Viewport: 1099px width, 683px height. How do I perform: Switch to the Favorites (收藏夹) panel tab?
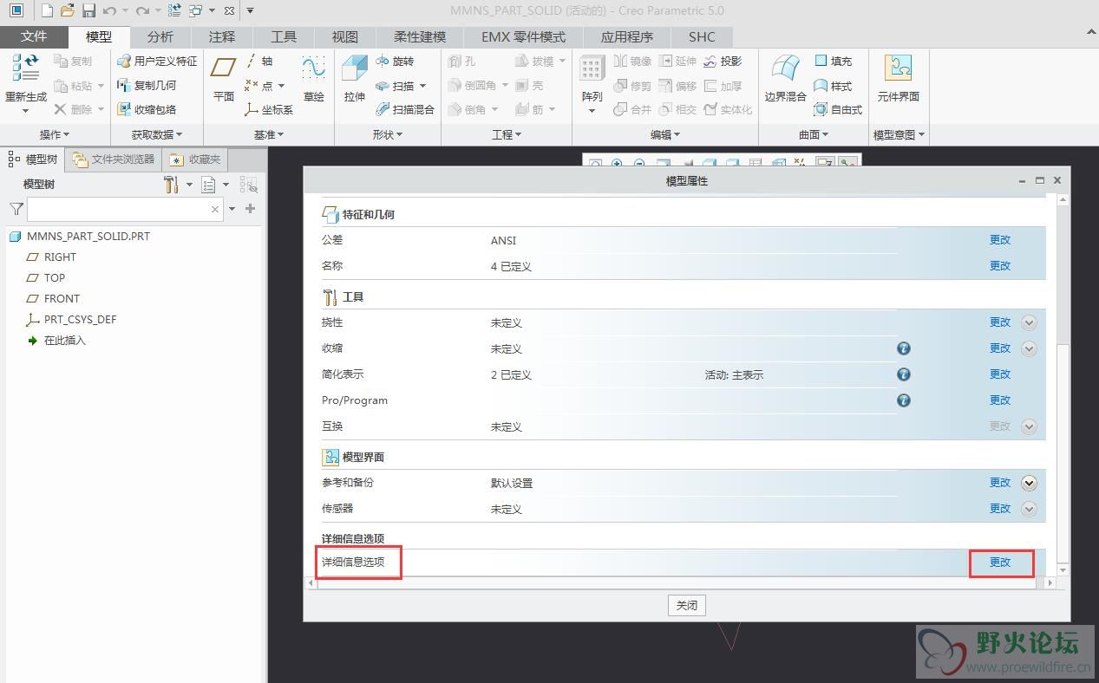pos(196,159)
